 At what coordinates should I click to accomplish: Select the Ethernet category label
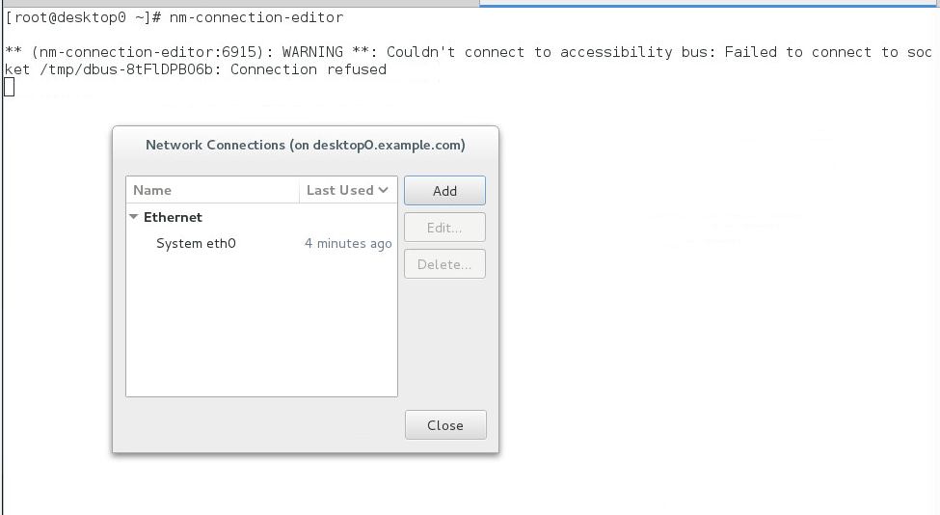173,217
